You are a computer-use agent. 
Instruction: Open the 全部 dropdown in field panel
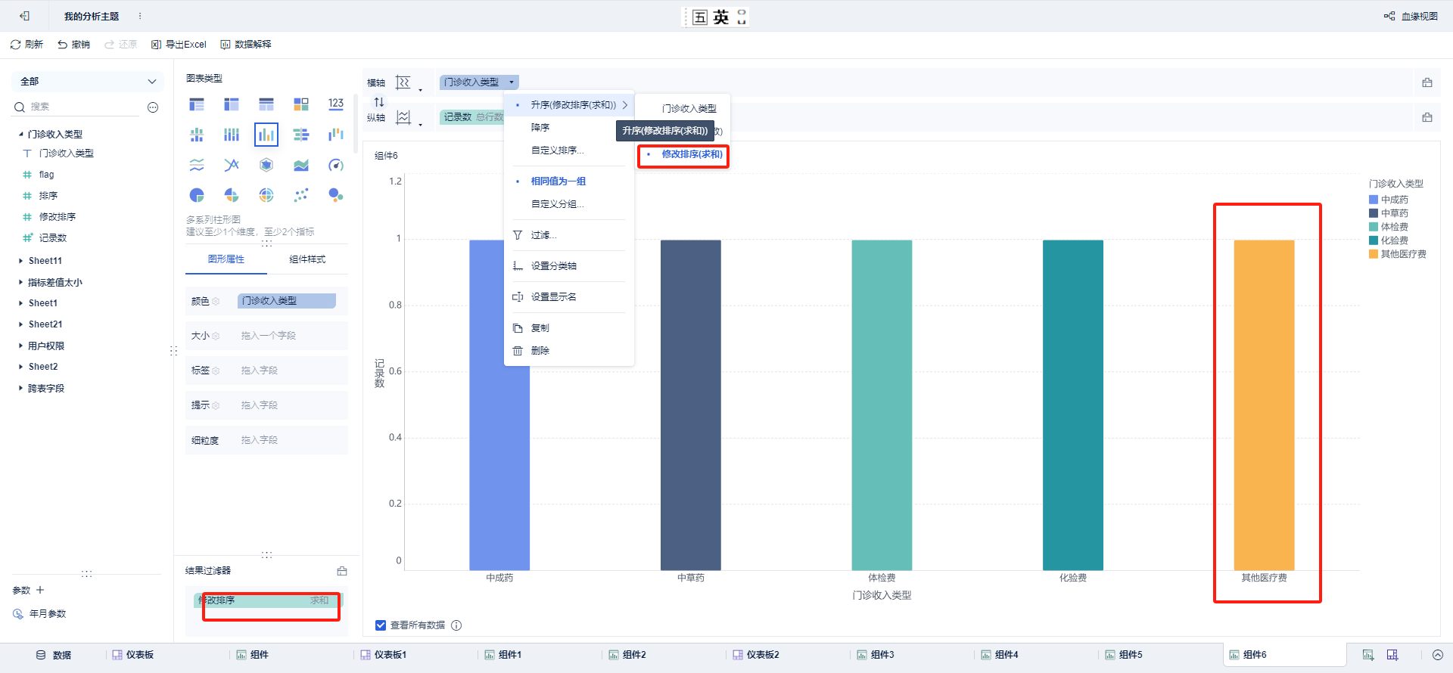click(88, 82)
